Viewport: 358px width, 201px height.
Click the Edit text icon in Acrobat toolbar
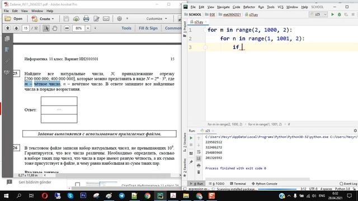[x=96, y=18]
